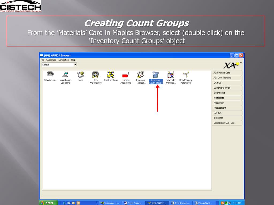Viewport: 274px width, 205px height.
Task: Switch to the CA Plus card
Action: tap(227, 83)
